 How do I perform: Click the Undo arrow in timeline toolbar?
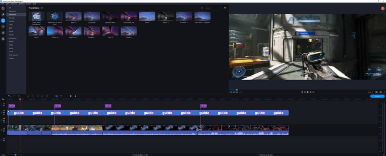pyautogui.click(x=9, y=96)
